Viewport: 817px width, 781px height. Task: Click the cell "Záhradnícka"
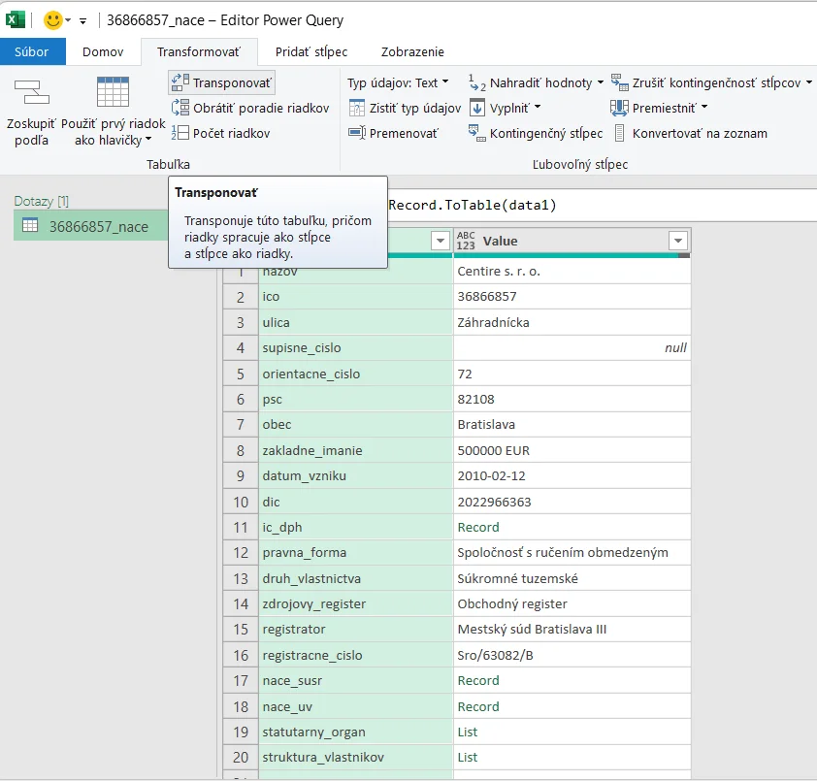point(572,322)
